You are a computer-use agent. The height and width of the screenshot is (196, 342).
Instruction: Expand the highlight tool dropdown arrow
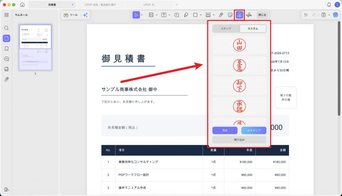pos(157,15)
